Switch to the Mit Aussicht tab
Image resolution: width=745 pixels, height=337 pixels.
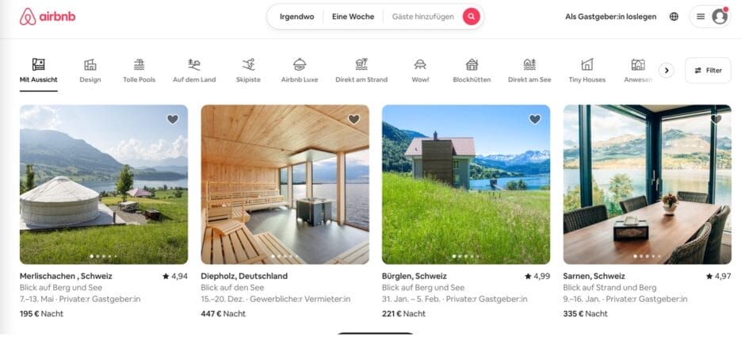pyautogui.click(x=39, y=71)
